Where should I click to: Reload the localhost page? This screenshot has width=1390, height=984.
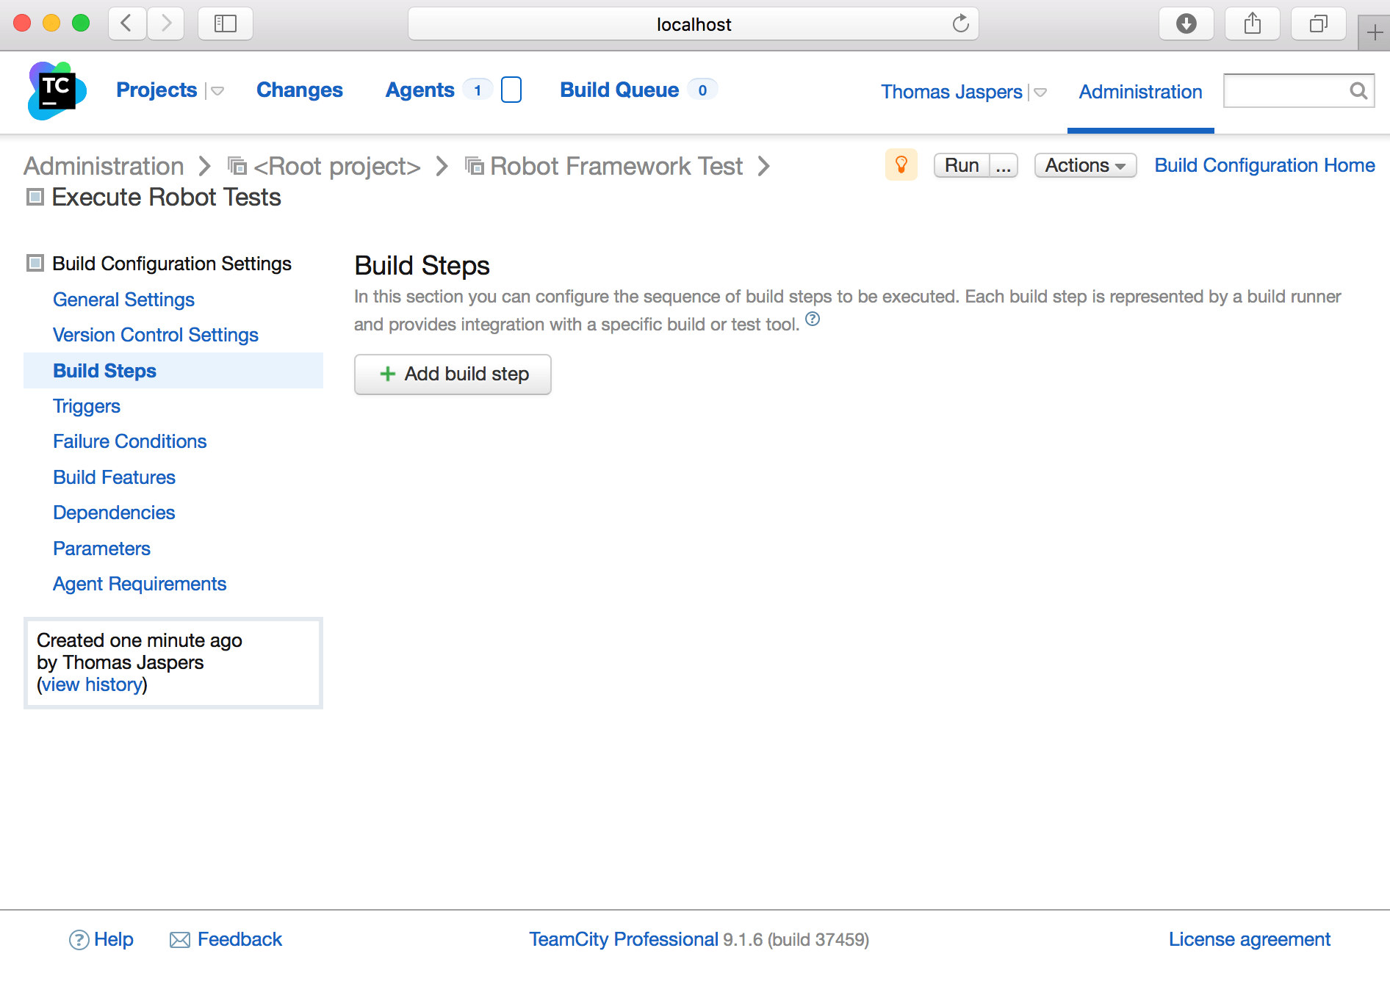point(960,24)
